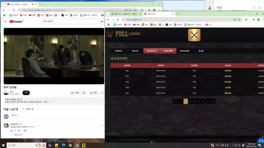Go to page 2 of deposit history
Screen dimensions: 264x148
tap(190, 101)
